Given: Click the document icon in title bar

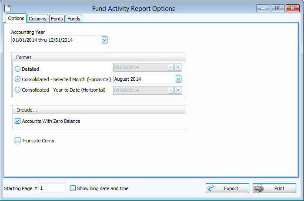Looking at the screenshot, I should pyautogui.click(x=7, y=8).
